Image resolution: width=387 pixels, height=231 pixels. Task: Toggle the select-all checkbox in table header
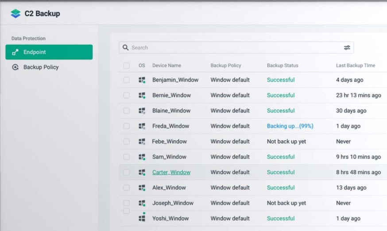pyautogui.click(x=127, y=65)
